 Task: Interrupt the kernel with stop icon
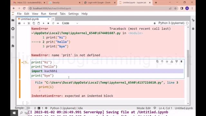pos(48,23)
